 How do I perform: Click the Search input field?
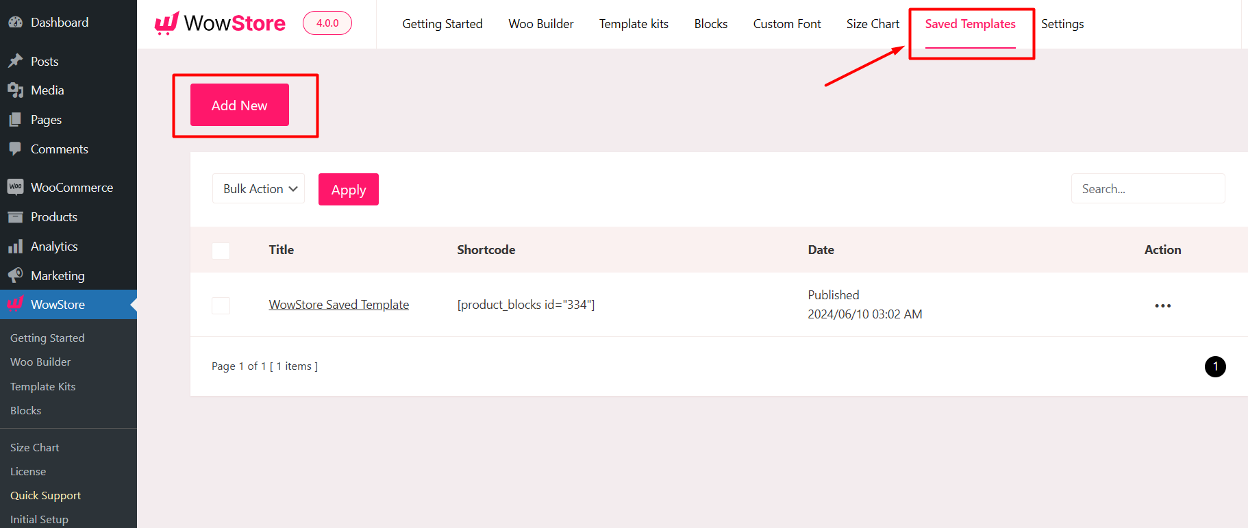(1147, 189)
